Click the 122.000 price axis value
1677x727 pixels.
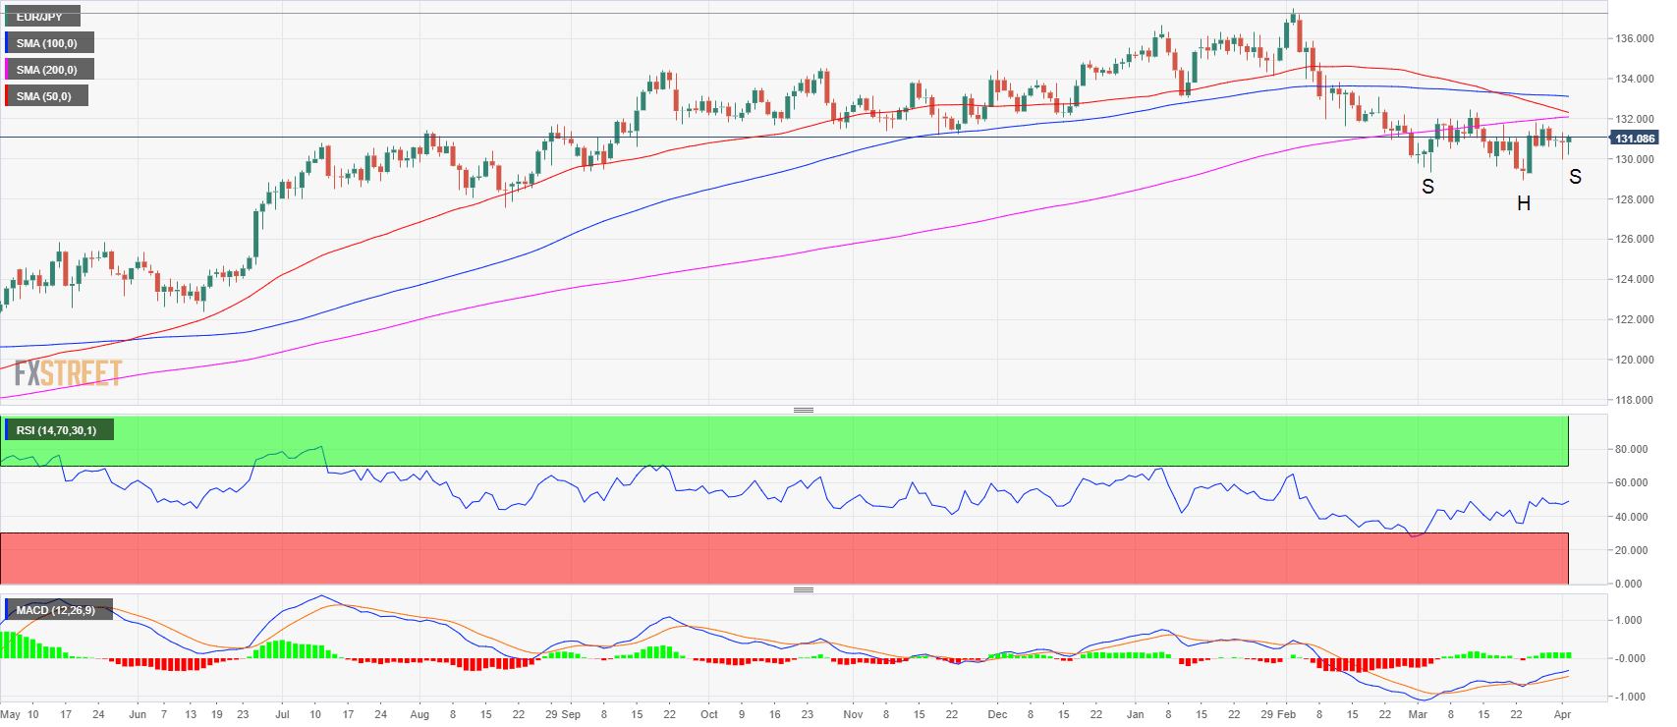(1635, 319)
